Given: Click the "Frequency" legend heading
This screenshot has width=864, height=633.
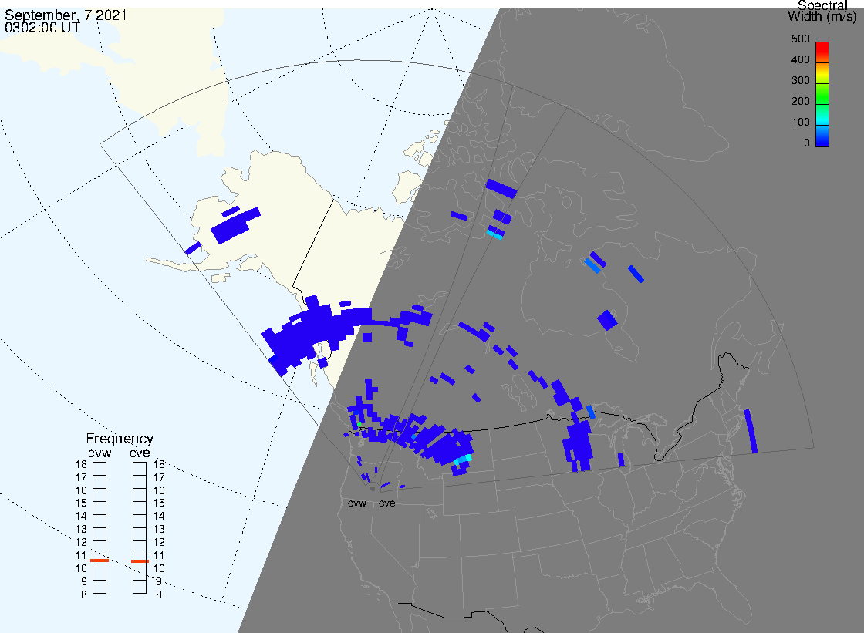Looking at the screenshot, I should 120,439.
